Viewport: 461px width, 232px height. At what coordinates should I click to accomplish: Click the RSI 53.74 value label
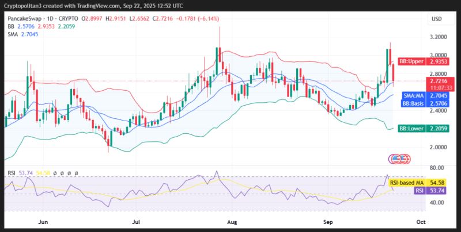[430, 191]
